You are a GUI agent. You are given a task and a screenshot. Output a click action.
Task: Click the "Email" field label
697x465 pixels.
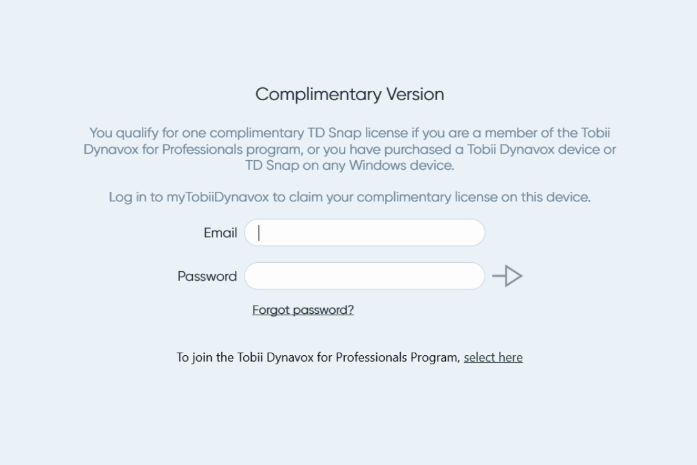click(220, 233)
